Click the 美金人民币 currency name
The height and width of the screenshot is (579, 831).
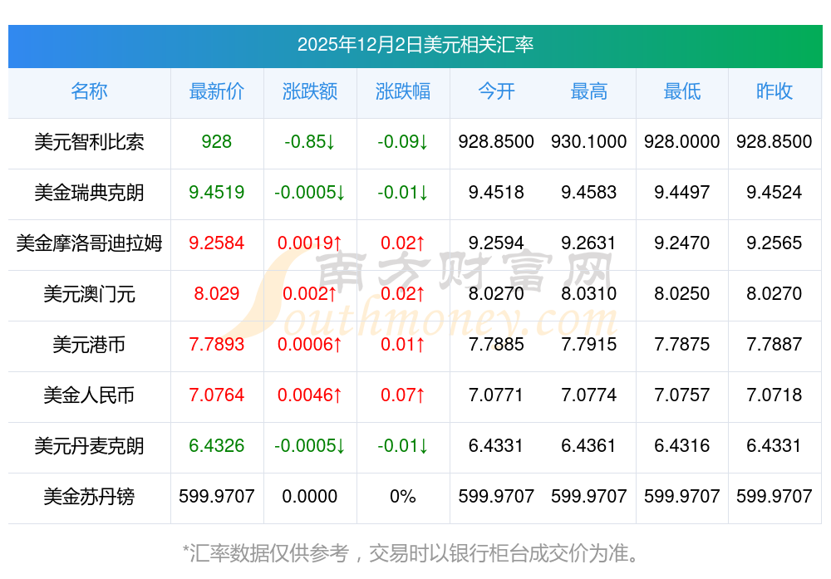pyautogui.click(x=89, y=395)
